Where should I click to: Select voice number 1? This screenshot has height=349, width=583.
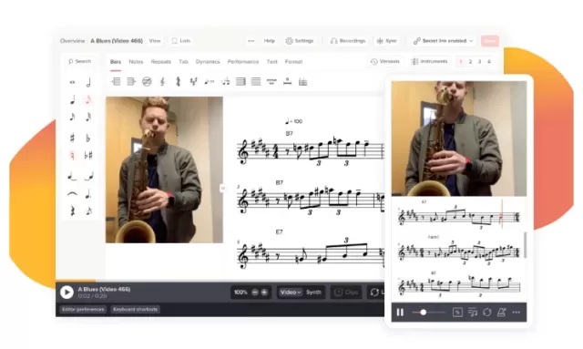coord(461,62)
